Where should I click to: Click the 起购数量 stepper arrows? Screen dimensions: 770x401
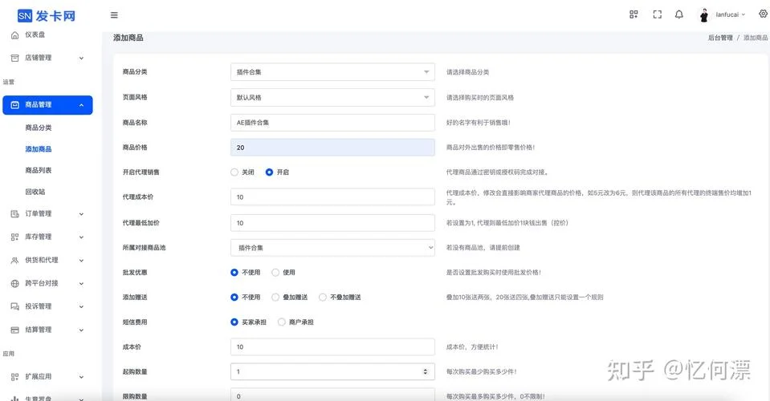click(426, 371)
